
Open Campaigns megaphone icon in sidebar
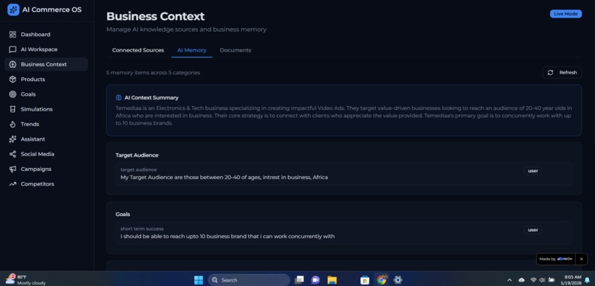[13, 169]
